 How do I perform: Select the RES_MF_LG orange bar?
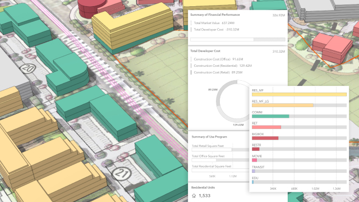283,105
